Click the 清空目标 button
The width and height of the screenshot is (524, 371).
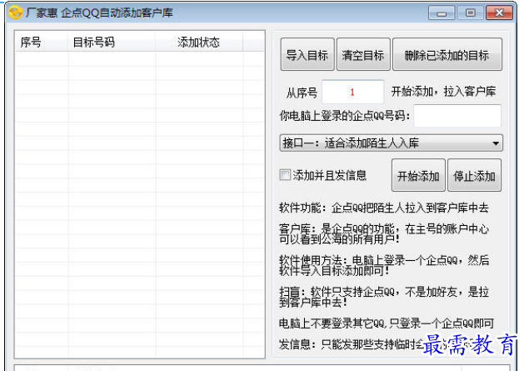pyautogui.click(x=363, y=54)
